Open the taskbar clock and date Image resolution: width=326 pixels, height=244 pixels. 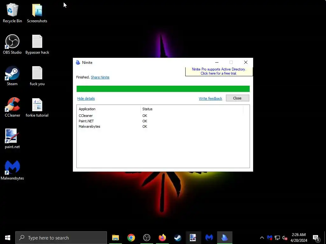299,238
